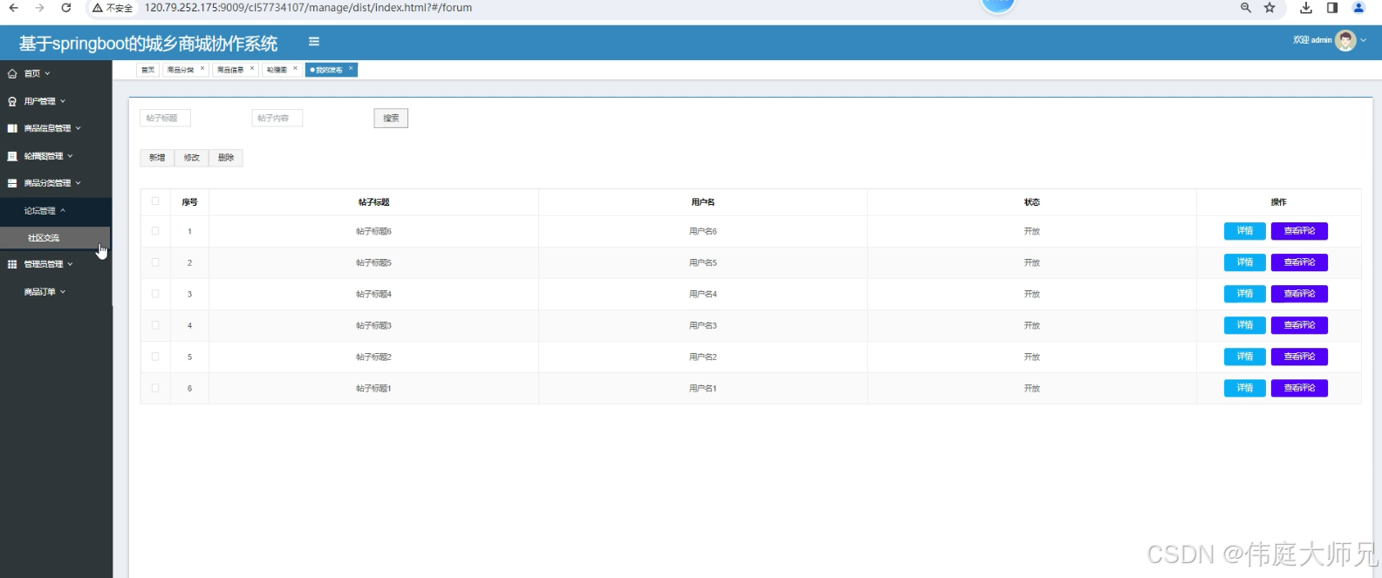1382x578 pixels.
Task: Click the browser address bar URL
Action: pyautogui.click(x=308, y=8)
